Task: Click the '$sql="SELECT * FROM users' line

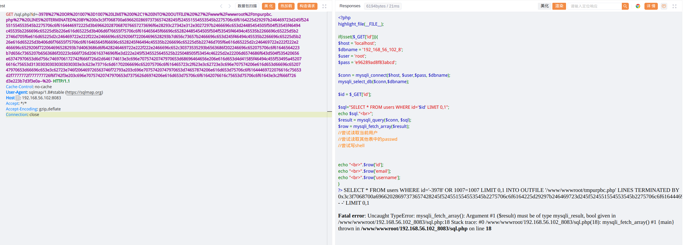Action: coord(394,107)
